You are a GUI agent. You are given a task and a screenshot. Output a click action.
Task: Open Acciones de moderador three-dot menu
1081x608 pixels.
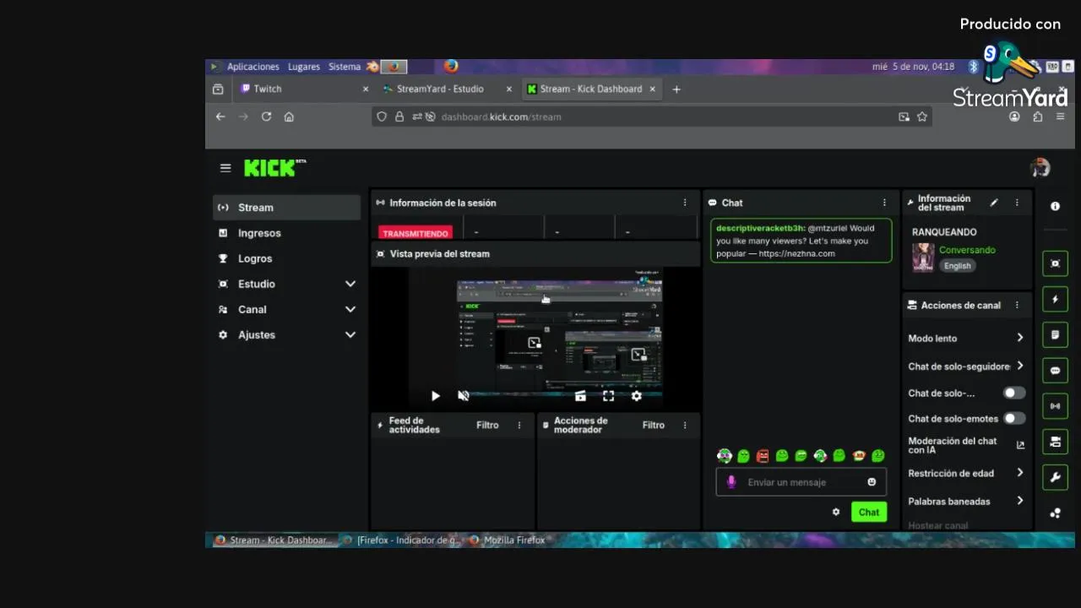pos(685,426)
